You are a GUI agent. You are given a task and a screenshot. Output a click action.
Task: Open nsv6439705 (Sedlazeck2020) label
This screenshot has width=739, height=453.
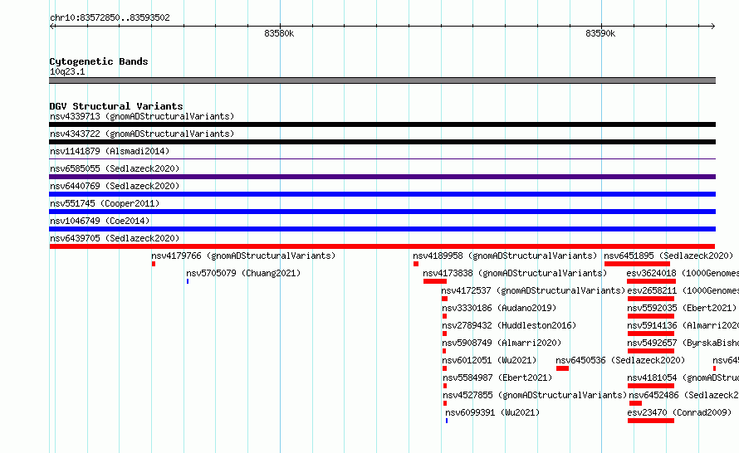115,238
